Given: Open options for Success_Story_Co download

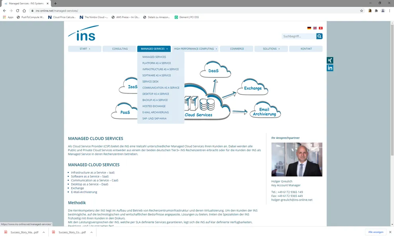Looking at the screenshot, I should coord(92,232).
